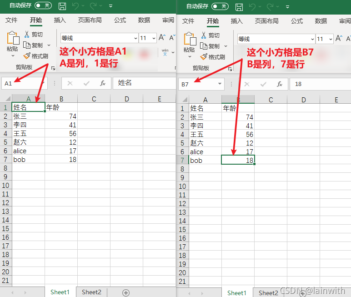
Task: Open 剪贴板 dialog launcher in right window
Action: pos(230,69)
